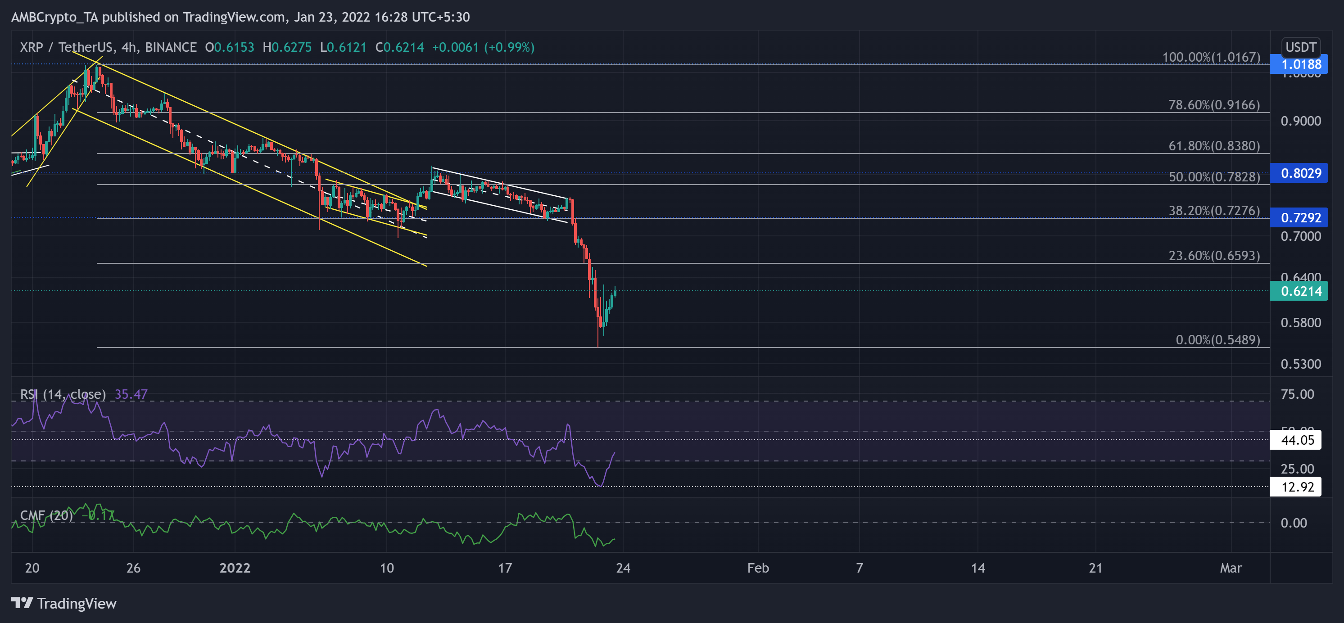Screen dimensions: 1344x623
Task: Select the RSI (14, close) indicator label
Action: pos(63,394)
